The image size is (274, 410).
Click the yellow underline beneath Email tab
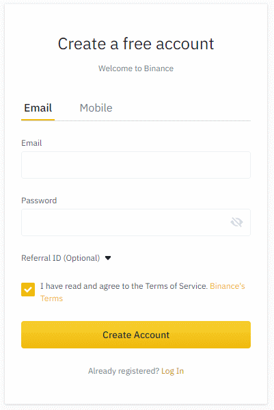point(38,120)
